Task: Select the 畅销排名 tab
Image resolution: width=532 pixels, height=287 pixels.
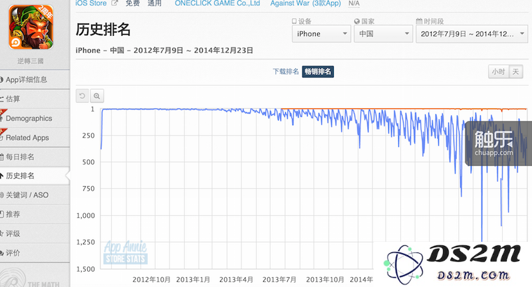Action: point(318,72)
